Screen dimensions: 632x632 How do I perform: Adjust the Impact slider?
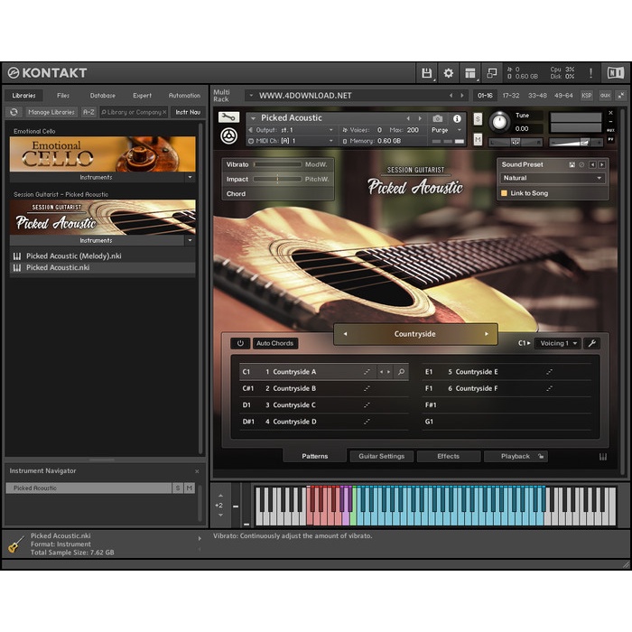coord(278,179)
